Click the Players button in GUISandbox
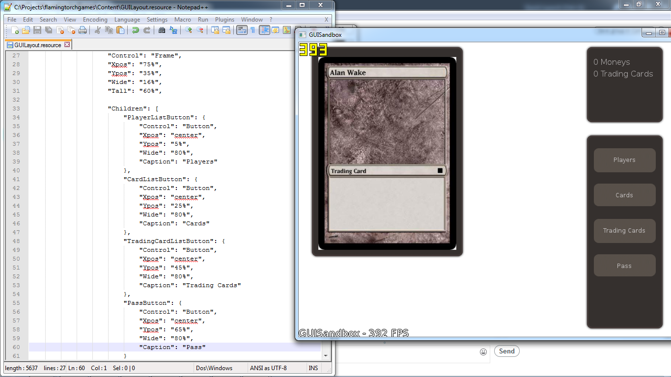 [x=624, y=160]
